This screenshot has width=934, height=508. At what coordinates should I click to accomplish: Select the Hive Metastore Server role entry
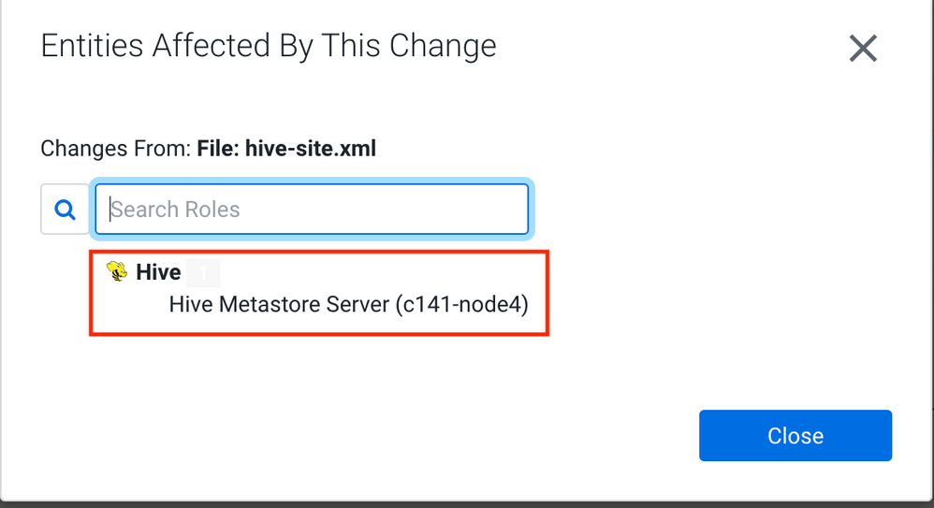(x=348, y=304)
